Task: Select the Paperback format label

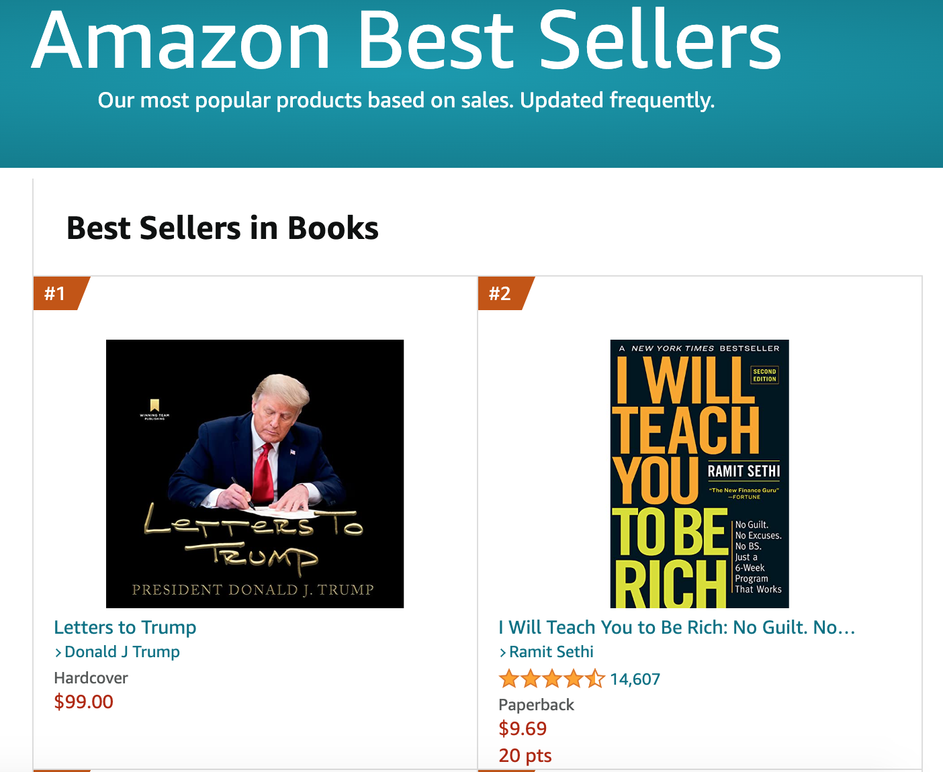Action: pos(536,705)
